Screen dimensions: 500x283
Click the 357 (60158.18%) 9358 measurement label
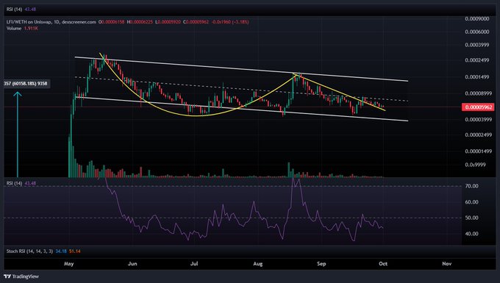click(26, 84)
